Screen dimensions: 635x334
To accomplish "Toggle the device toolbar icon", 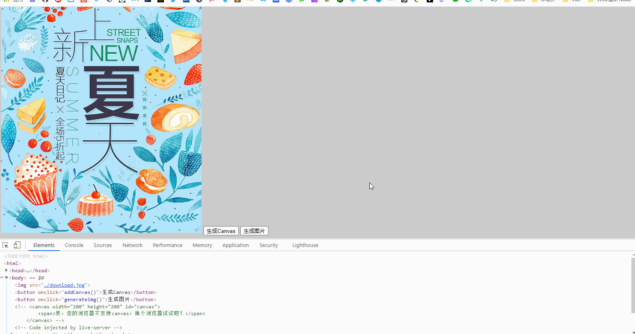I will [x=17, y=245].
